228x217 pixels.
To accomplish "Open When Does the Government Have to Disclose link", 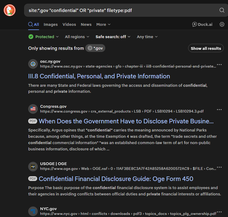I will [126, 121].
